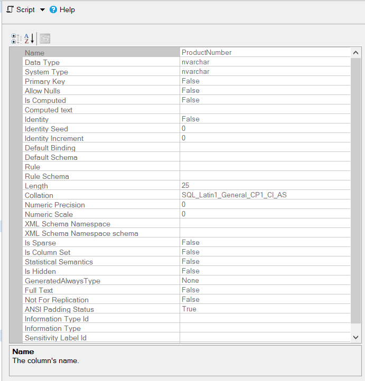
Task: Select the GeneratedAlwaysType property label
Action: pyautogui.click(x=62, y=281)
